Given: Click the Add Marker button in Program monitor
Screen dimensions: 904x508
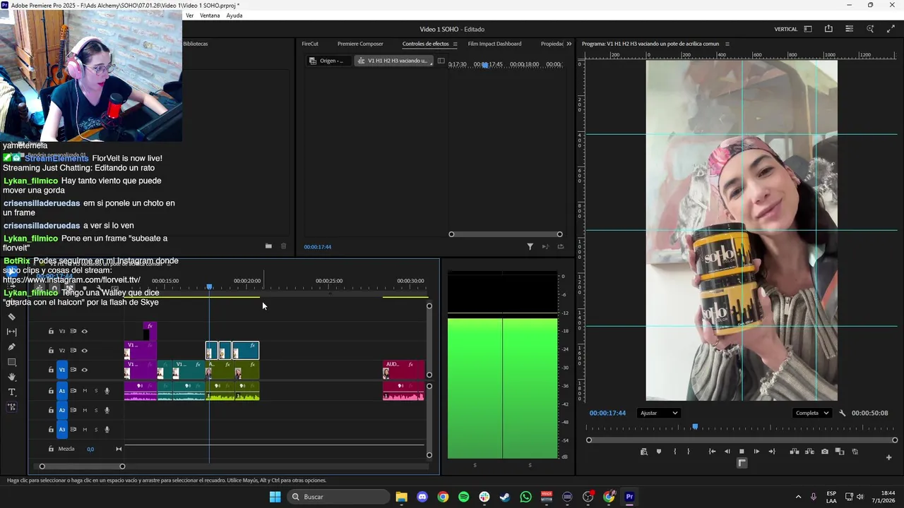Looking at the screenshot, I should (659, 452).
